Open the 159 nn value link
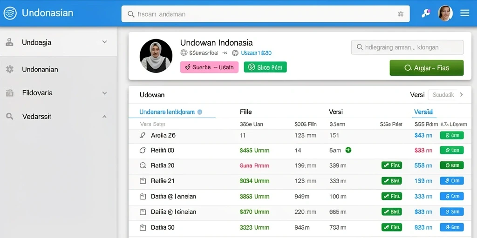Screen dimensions: 477x238 (423, 181)
